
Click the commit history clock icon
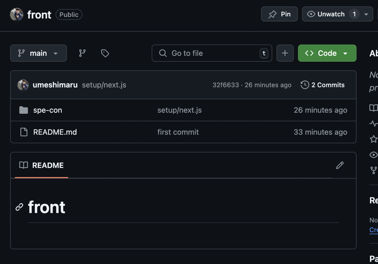click(x=305, y=85)
